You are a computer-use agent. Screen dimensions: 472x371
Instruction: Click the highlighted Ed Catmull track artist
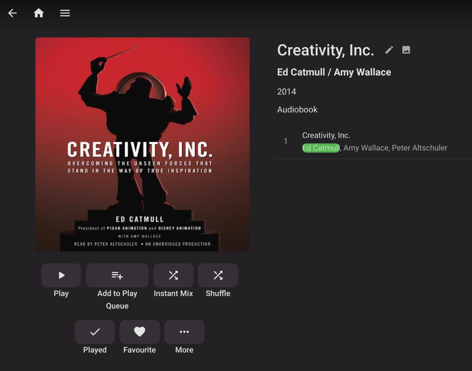pyautogui.click(x=321, y=148)
